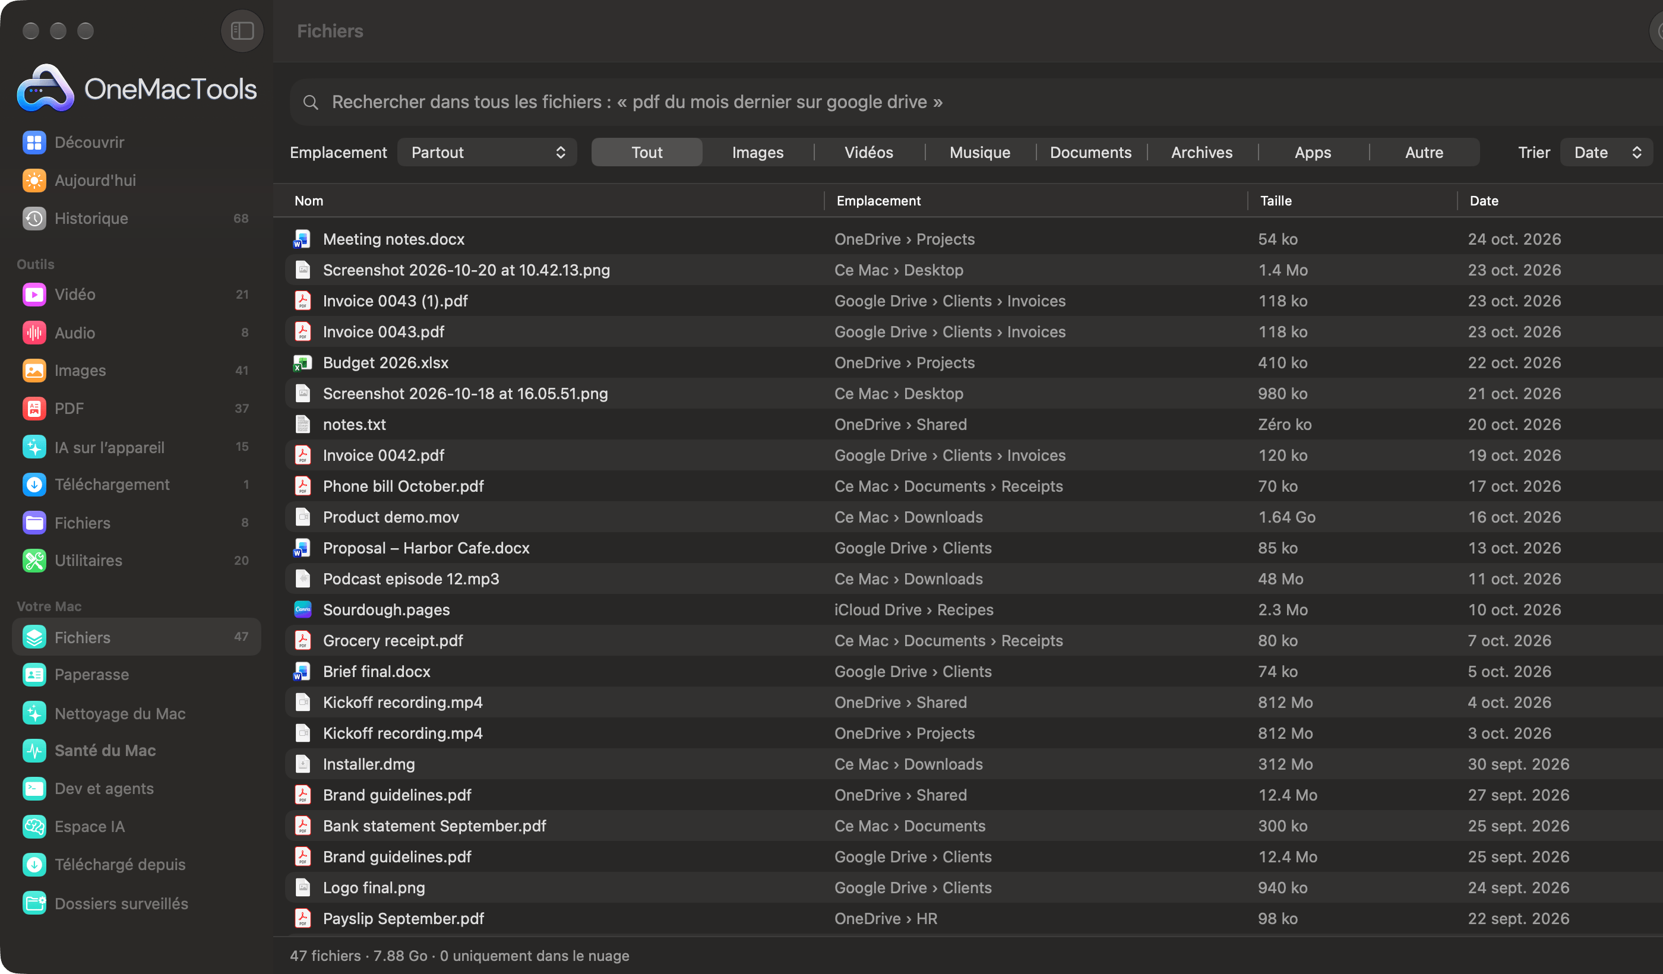Open Nettoyage du Mac

136,713
